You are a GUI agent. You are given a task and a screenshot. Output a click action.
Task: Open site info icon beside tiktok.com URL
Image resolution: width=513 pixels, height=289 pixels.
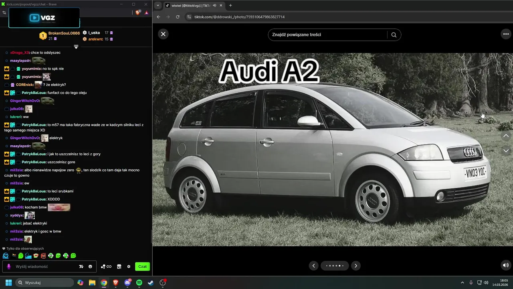click(x=189, y=17)
